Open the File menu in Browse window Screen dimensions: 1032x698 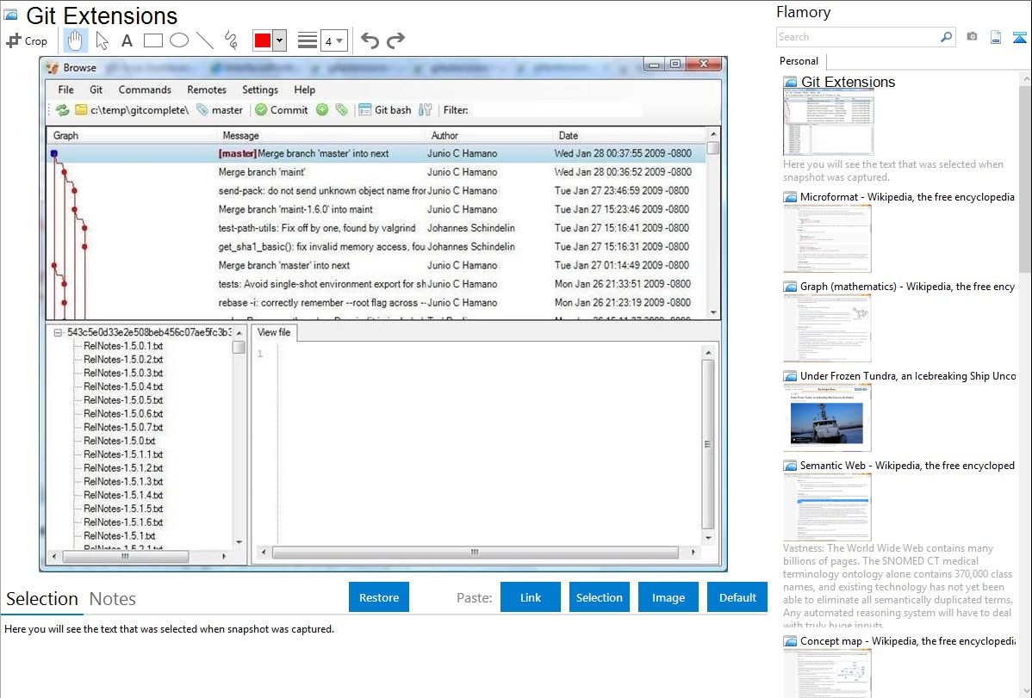click(65, 90)
